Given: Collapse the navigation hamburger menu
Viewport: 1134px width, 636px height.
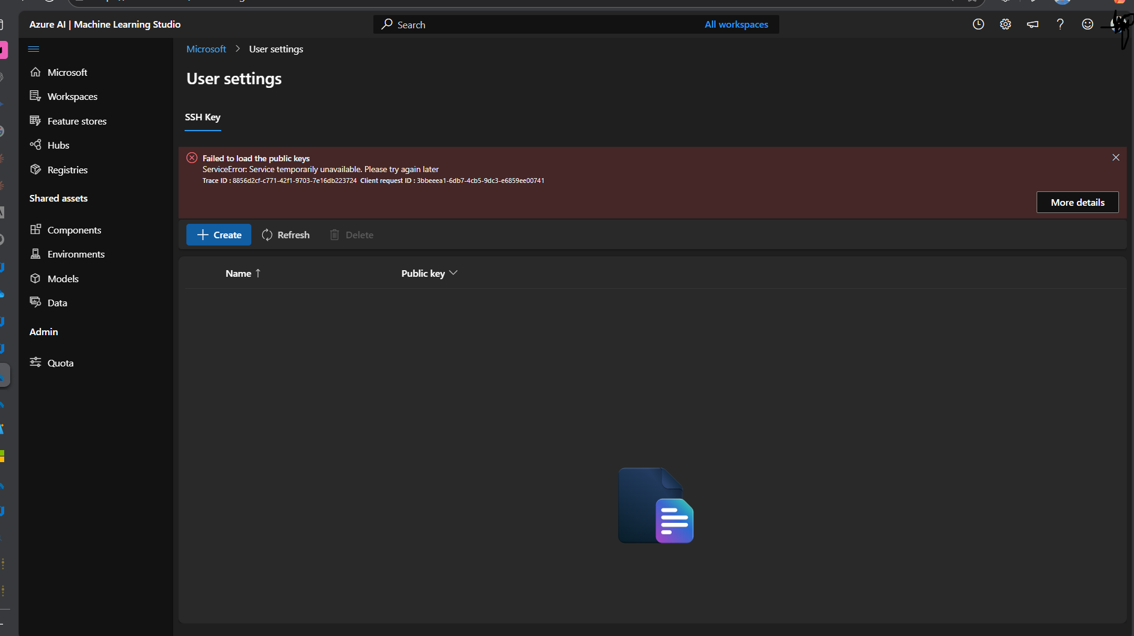Looking at the screenshot, I should [x=34, y=49].
